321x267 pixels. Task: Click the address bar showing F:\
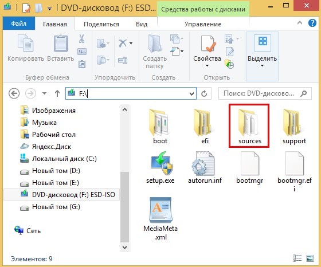[131, 93]
